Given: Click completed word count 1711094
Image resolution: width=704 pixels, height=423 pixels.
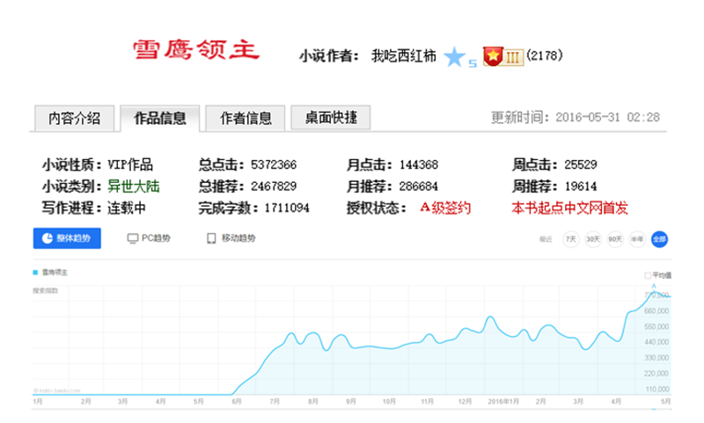Looking at the screenshot, I should click(287, 208).
